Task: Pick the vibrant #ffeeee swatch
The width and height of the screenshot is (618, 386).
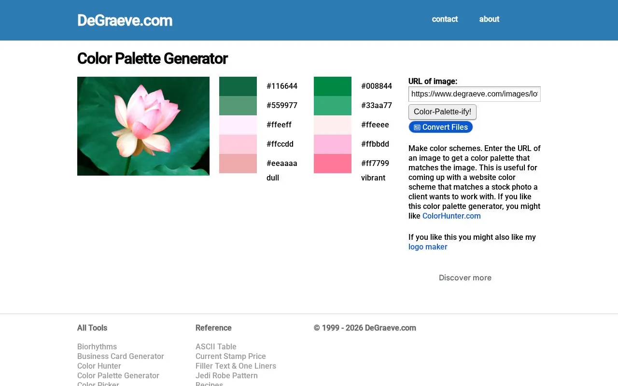Action: (x=333, y=125)
